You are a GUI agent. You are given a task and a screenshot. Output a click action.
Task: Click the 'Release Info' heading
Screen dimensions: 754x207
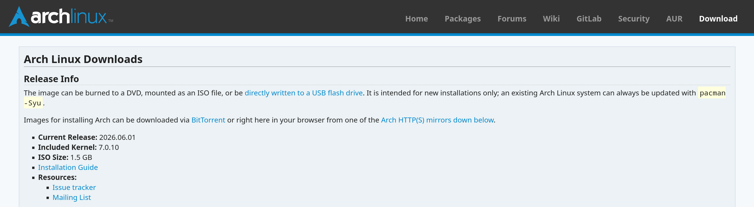coord(51,79)
